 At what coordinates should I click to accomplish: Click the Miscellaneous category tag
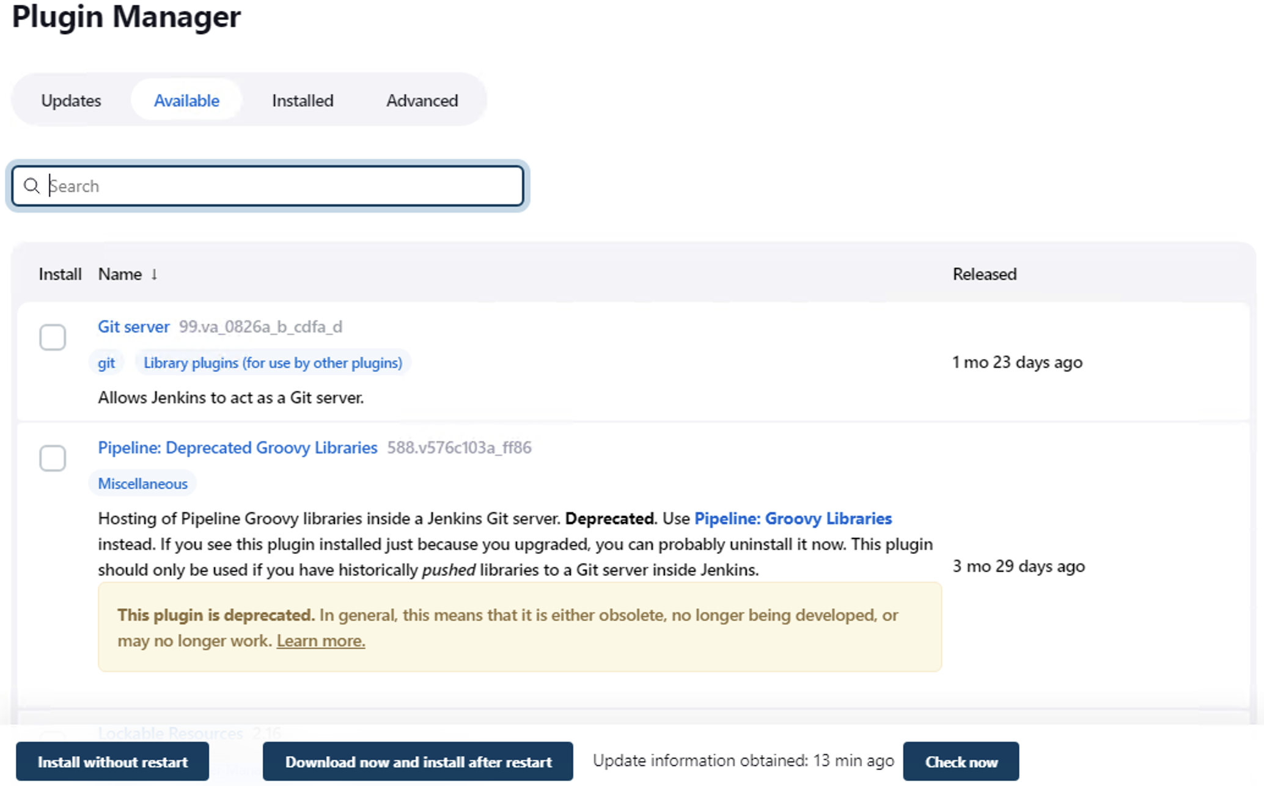(142, 484)
